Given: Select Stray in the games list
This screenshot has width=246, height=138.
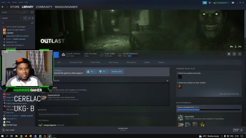Looking at the screenshot, I should click(8, 122).
